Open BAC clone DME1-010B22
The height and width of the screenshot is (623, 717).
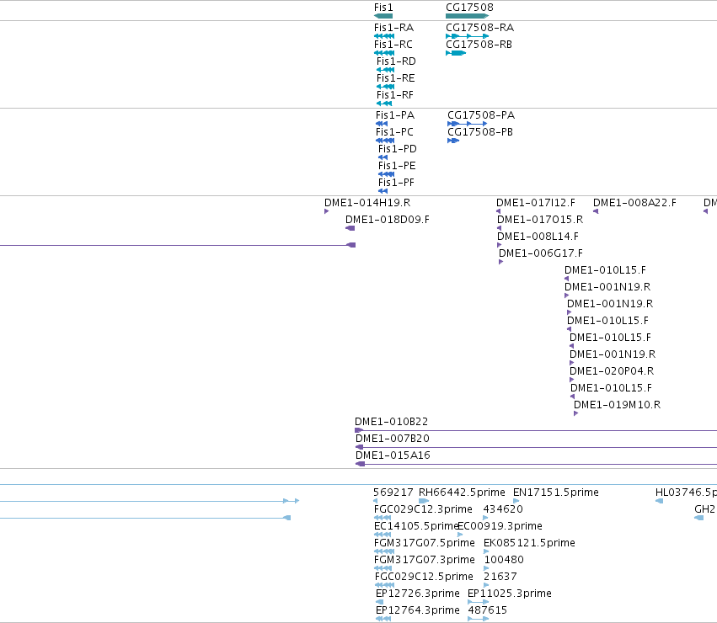tap(392, 422)
